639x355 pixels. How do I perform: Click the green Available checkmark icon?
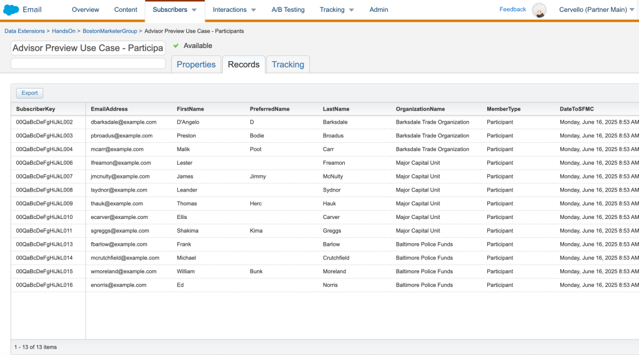(176, 46)
